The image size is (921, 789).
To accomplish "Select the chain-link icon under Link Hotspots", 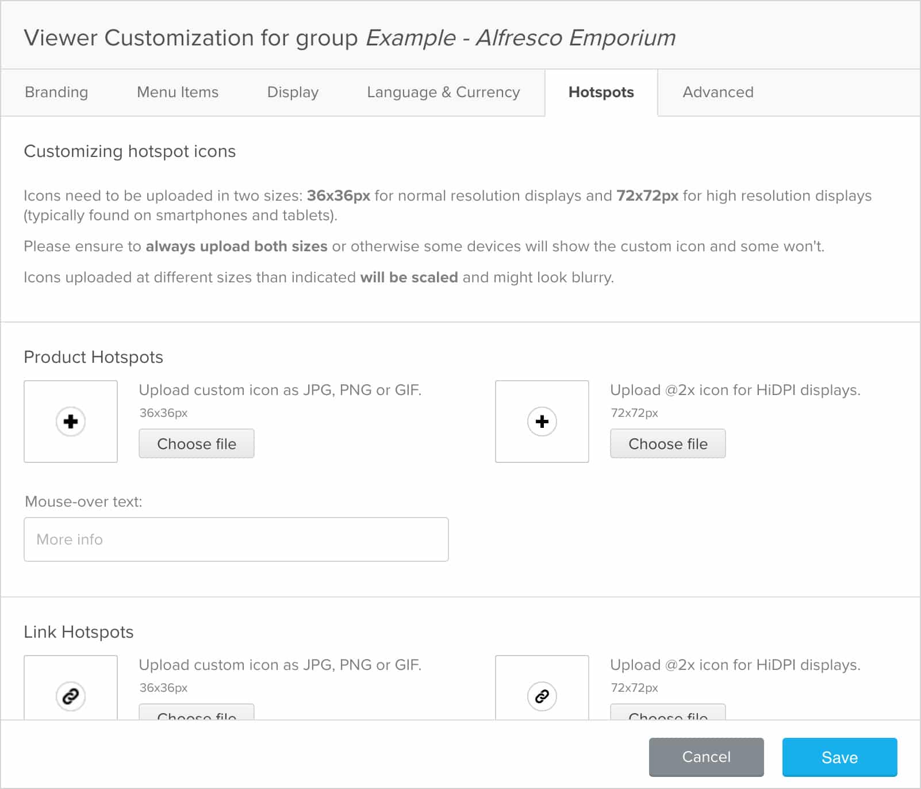I will point(70,696).
